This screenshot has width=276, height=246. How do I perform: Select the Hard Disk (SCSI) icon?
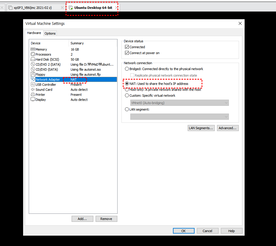coord(33,59)
